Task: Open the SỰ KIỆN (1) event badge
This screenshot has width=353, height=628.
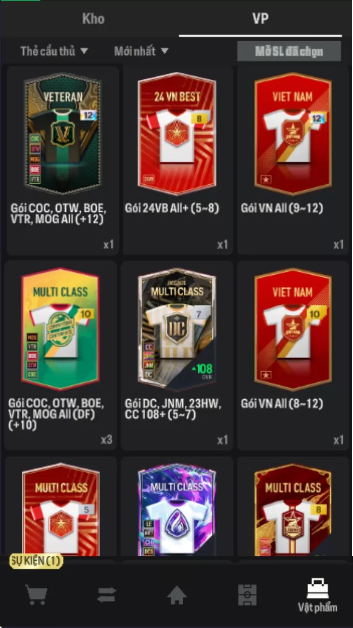Action: tap(36, 561)
